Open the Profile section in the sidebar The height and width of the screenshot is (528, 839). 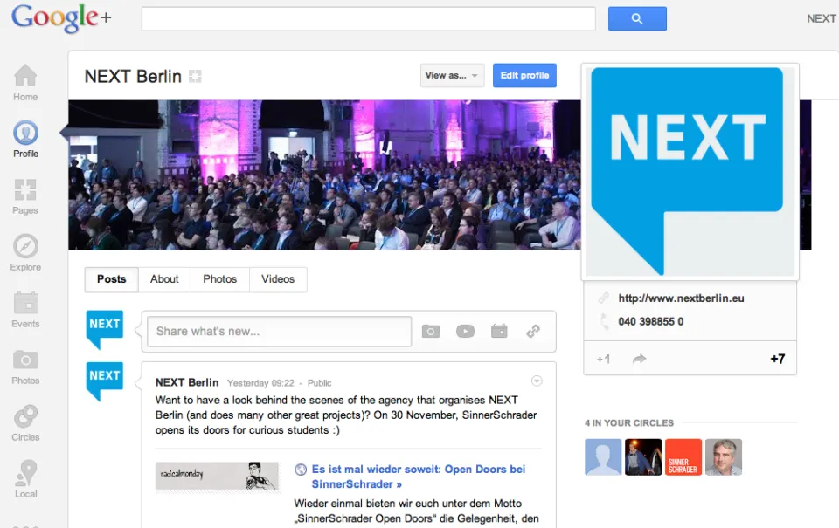pos(25,139)
